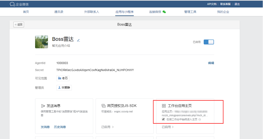Click the folder icon in 老石 tag
The width and height of the screenshot is (263, 139).
[x=60, y=78]
